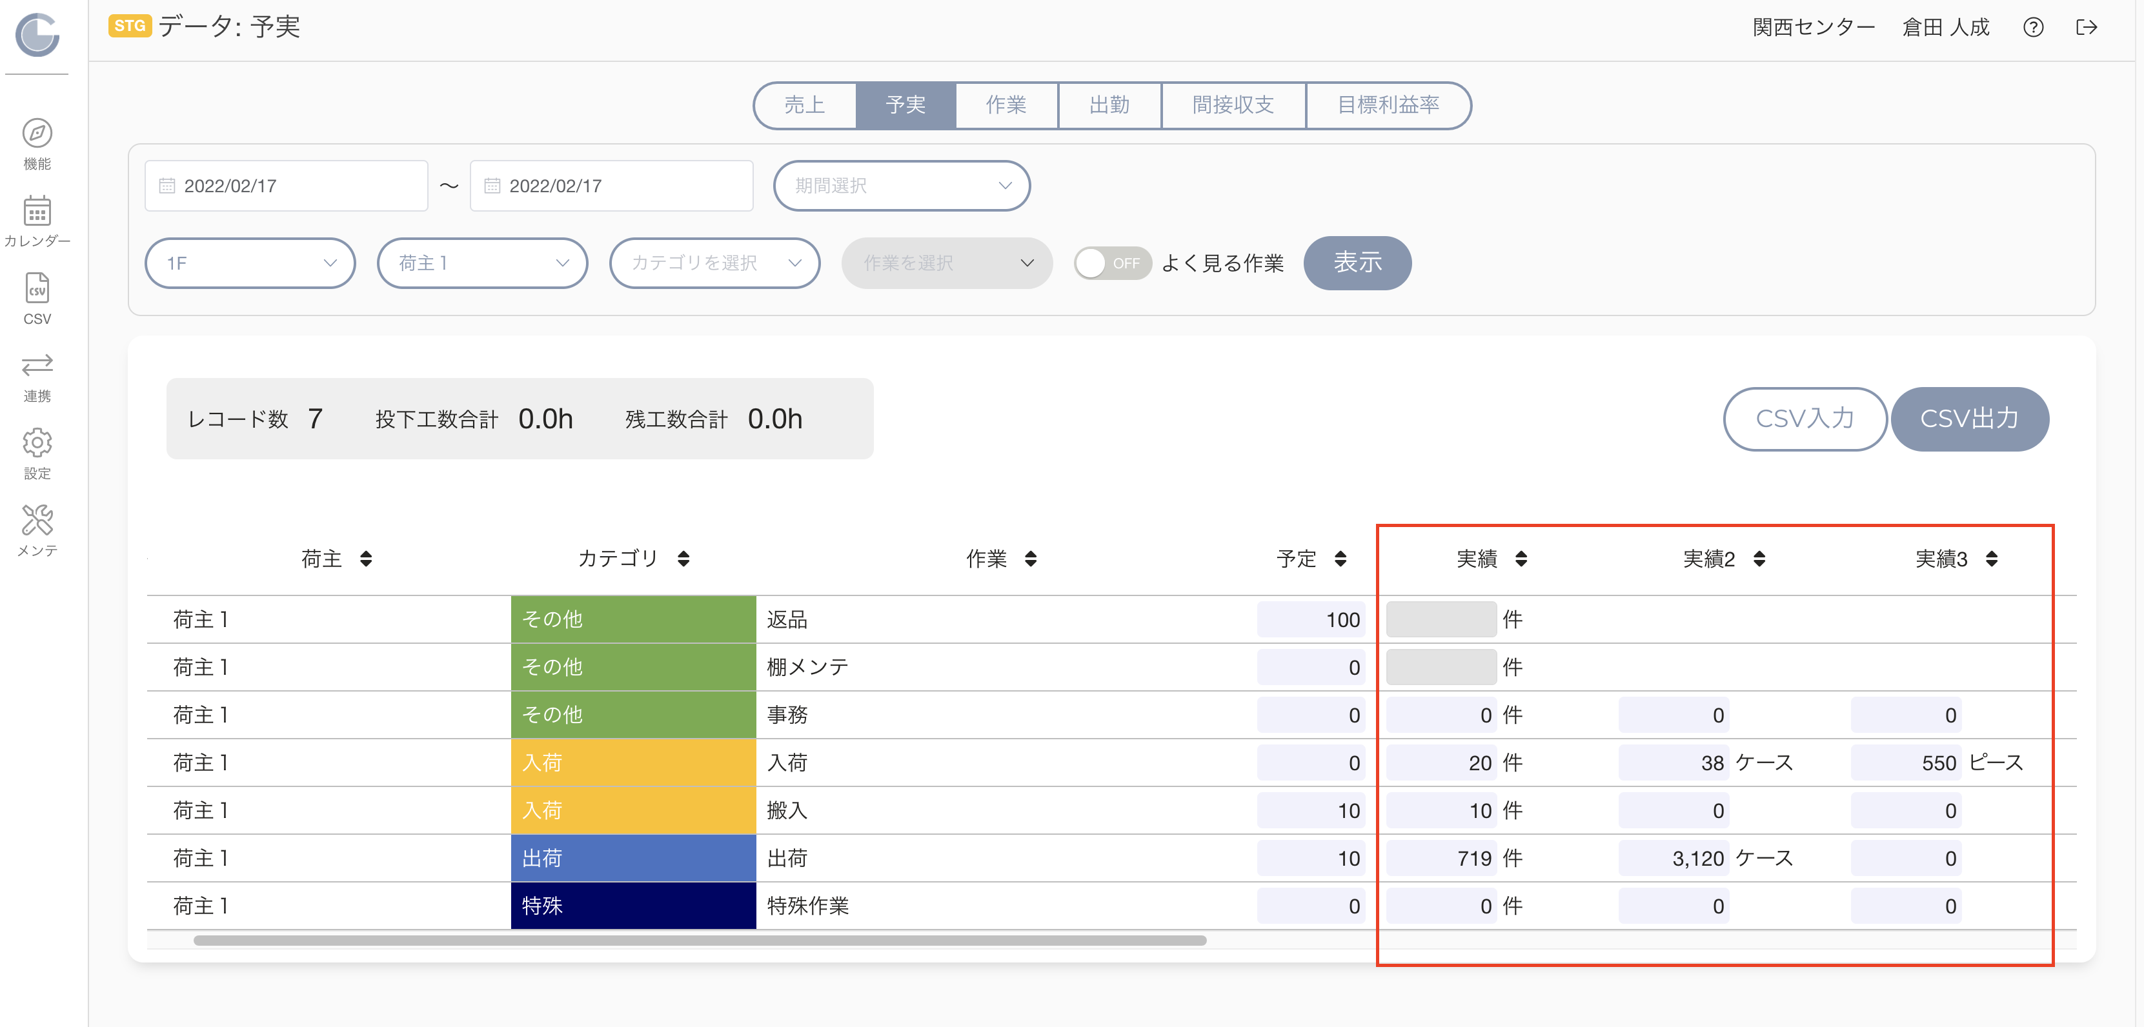The image size is (2144, 1027).
Task: Click 実績2 field of 搬入 row
Action: point(1674,811)
